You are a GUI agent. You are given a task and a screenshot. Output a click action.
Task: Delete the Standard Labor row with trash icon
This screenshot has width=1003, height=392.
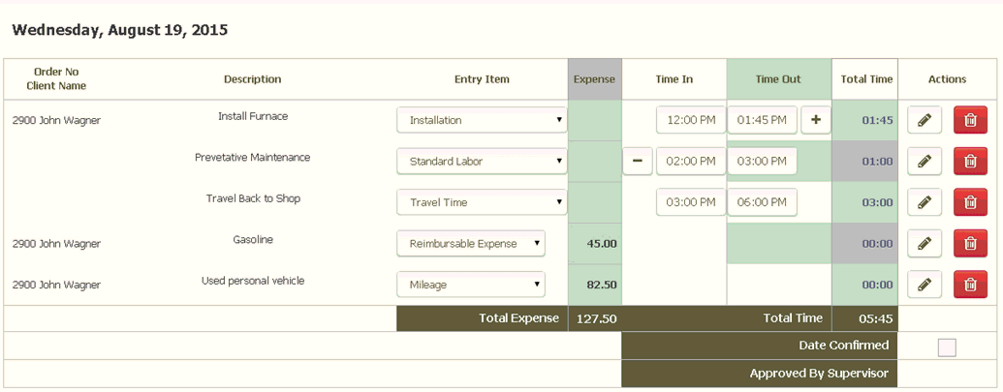(x=970, y=161)
